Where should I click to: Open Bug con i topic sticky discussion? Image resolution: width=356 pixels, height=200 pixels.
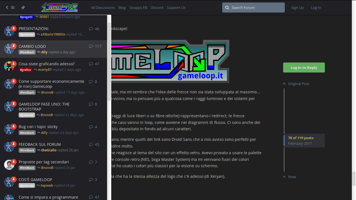38,127
